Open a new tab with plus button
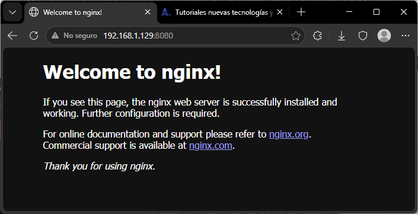This screenshot has width=418, height=214. coord(301,12)
